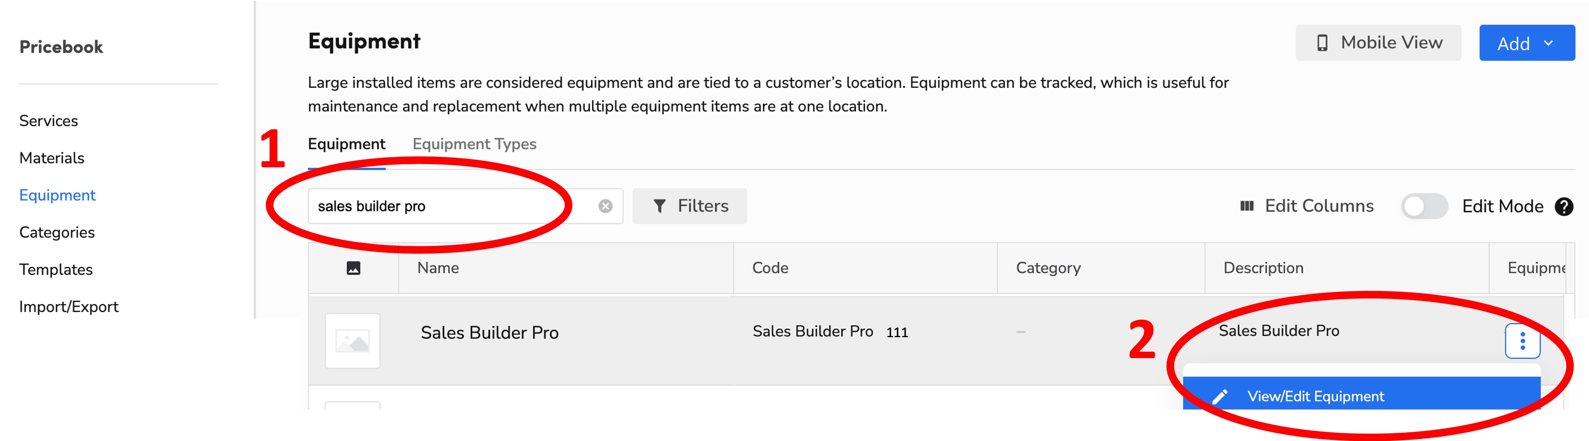Click the search box containing sales builder pro
Image resolution: width=1589 pixels, height=441 pixels.
[x=465, y=206]
